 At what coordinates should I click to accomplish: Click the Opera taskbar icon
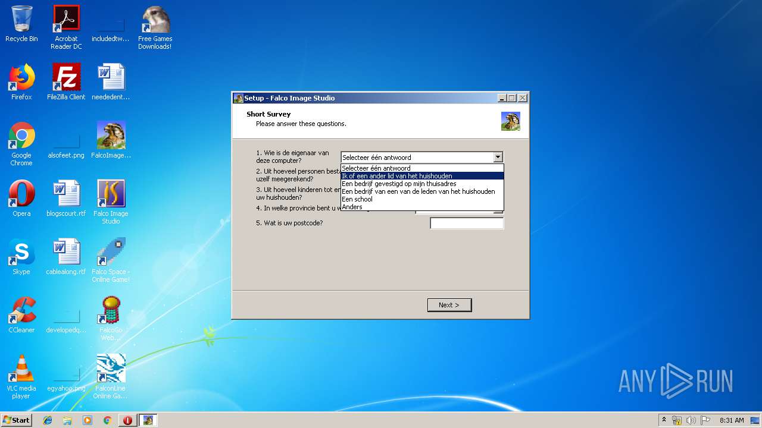click(127, 420)
